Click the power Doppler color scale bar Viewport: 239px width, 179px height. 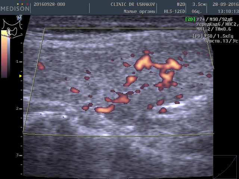pyautogui.click(x=4, y=54)
